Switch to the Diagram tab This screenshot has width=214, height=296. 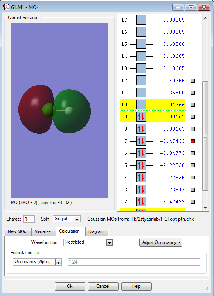(96, 231)
